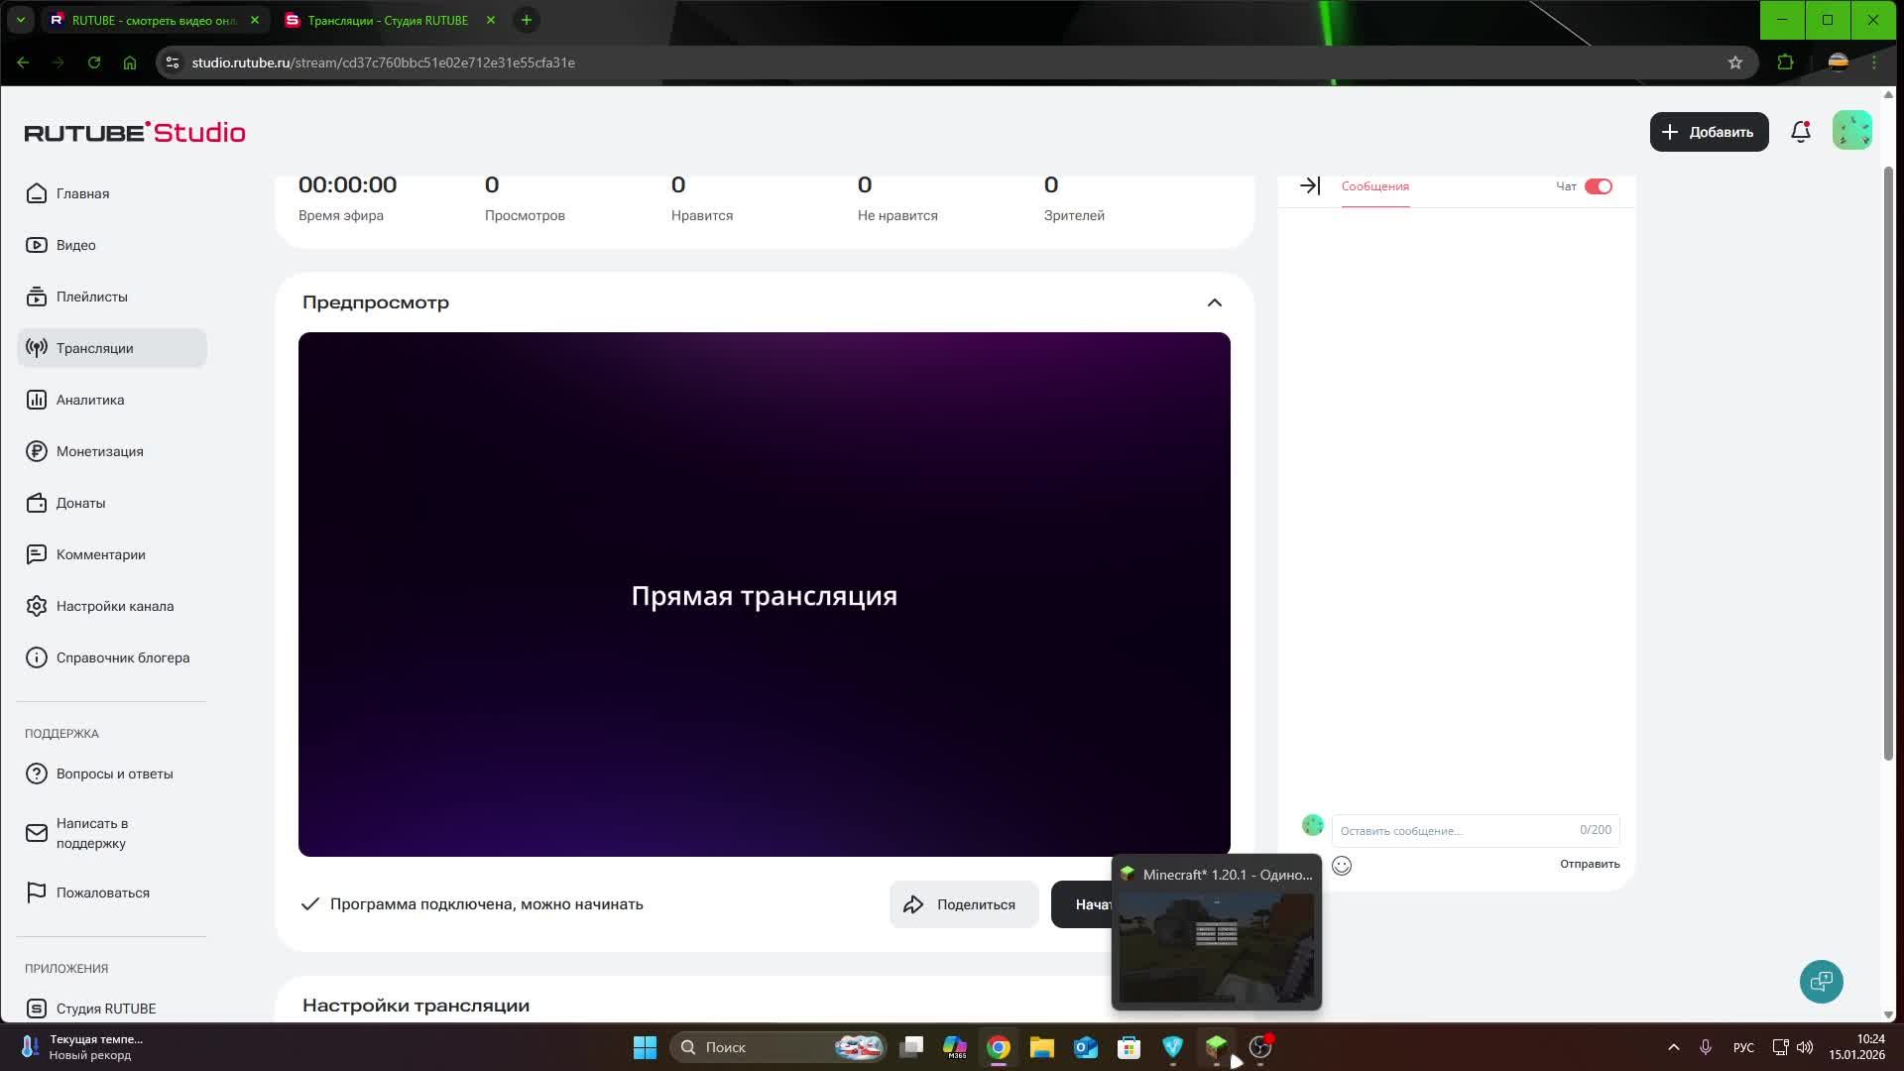Switch to the RUTUBE browser tab
The image size is (1904, 1071).
(x=149, y=20)
